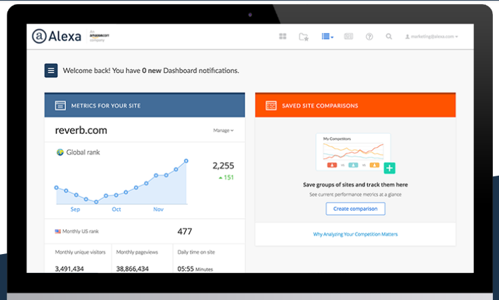Viewport: 499px width, 300px height.
Task: Click the My Competitors chart thumbnail
Action: click(x=353, y=152)
